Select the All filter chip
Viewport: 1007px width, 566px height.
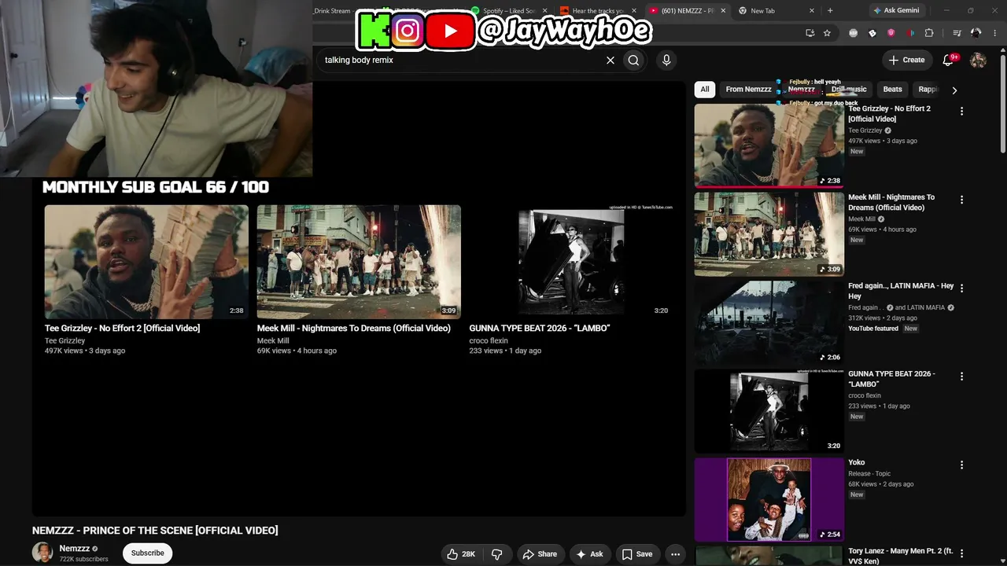(x=705, y=90)
